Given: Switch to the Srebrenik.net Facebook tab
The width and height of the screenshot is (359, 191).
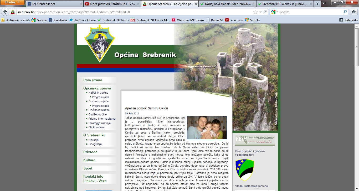Looking at the screenshot, I should pos(54,4).
